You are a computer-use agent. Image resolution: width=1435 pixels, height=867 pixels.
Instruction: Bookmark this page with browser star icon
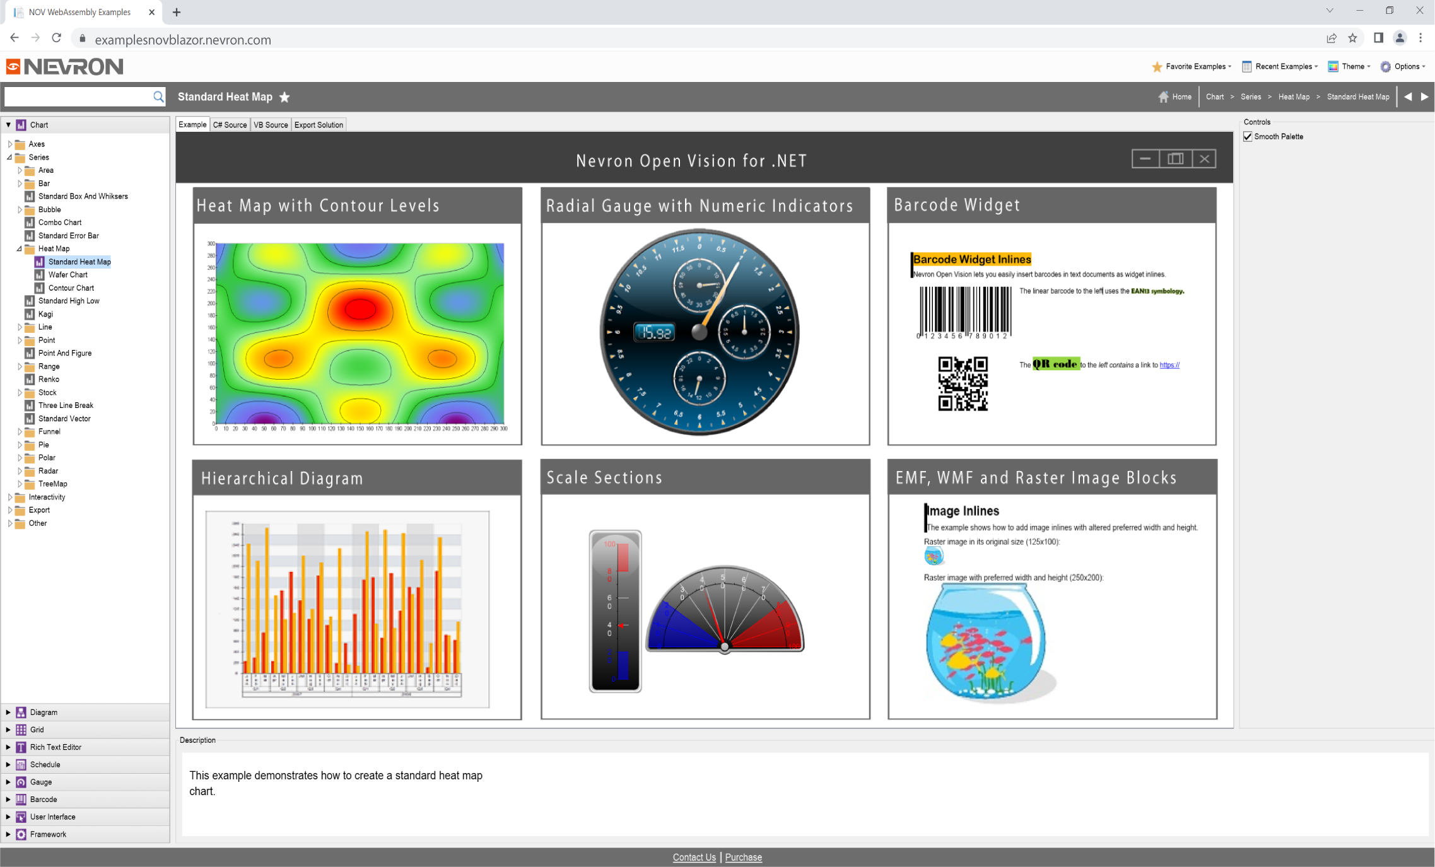tap(1352, 38)
